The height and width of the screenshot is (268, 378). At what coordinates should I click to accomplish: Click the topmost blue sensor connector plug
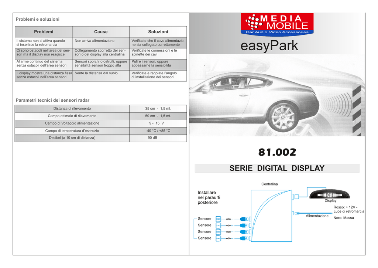pyautogui.click(x=243, y=219)
